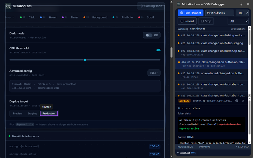Click the ap-toggle[data-active] "false" value
253x158 pixels.
[x=155, y=154]
